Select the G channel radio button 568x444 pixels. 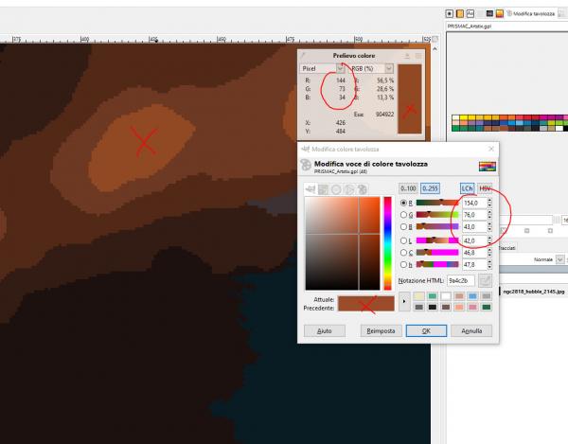coord(403,215)
